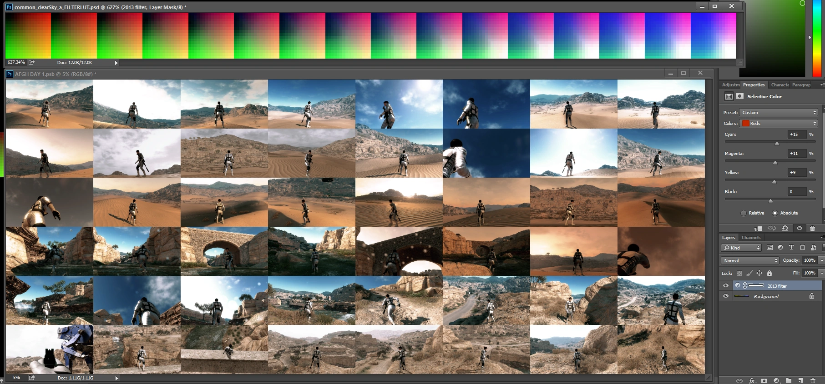Open the Layers panel flyout menu
Viewport: 825px width, 384px height.
click(822, 238)
